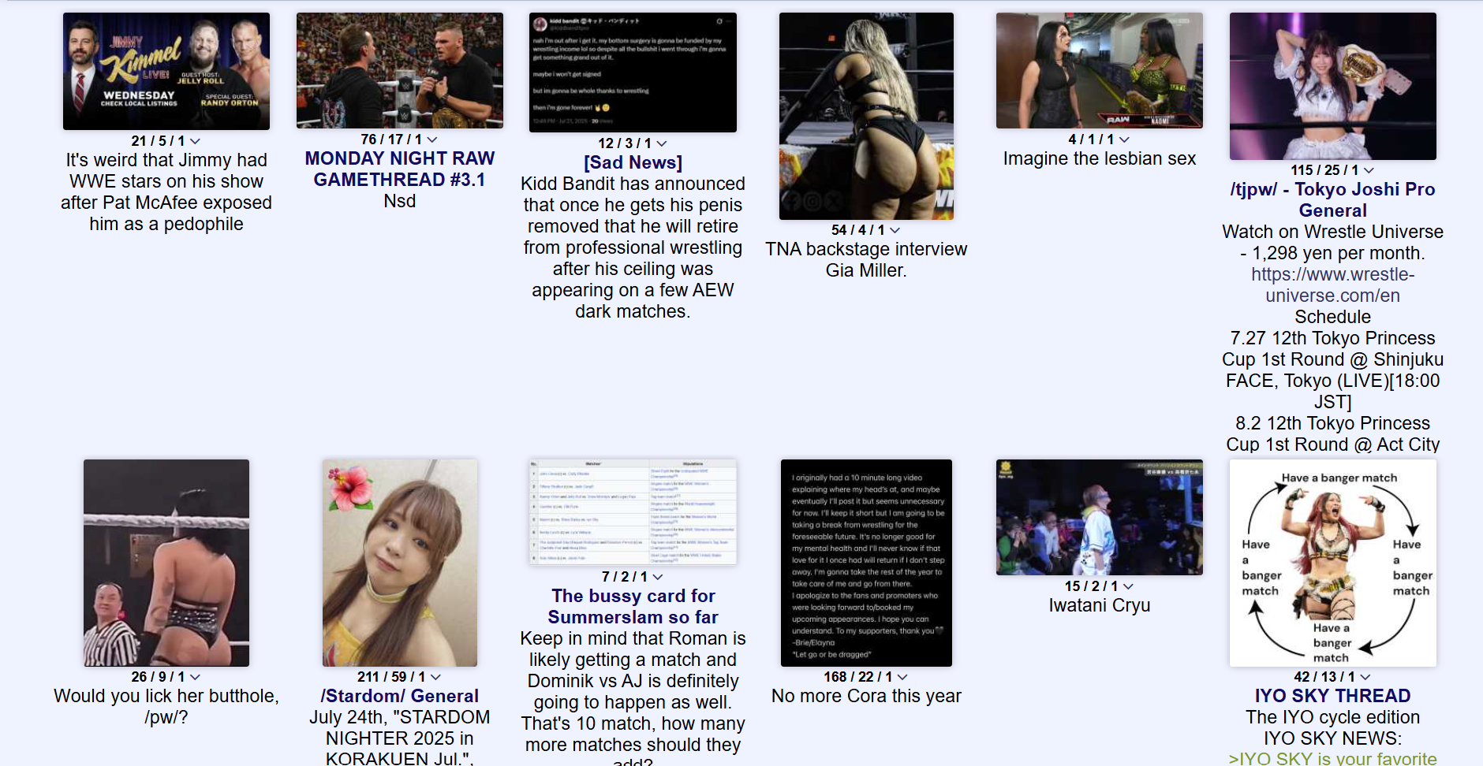The width and height of the screenshot is (1483, 766).
Task: Click the IYO SKY THREAD title
Action: [x=1333, y=696]
